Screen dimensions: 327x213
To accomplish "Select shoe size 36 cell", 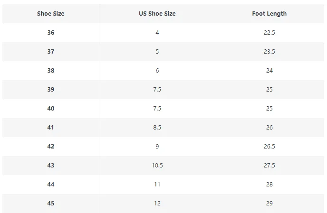I will pos(50,33).
